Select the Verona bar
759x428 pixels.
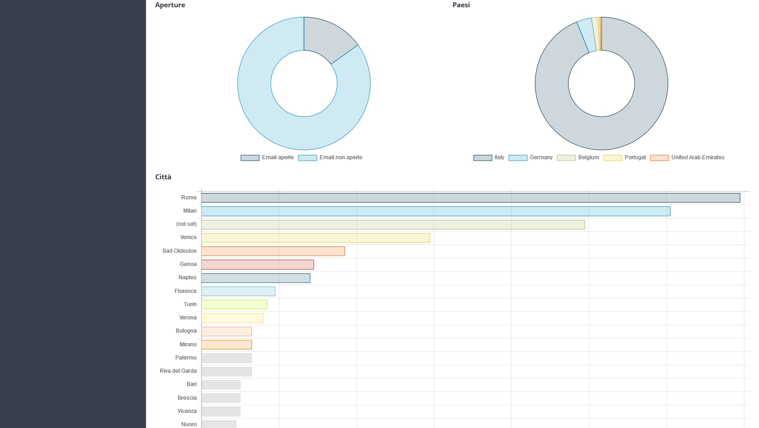[x=232, y=318]
